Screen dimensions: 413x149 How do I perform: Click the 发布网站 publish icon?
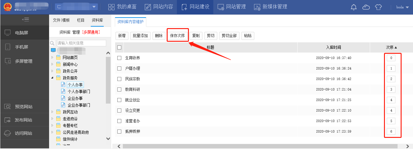8,120
